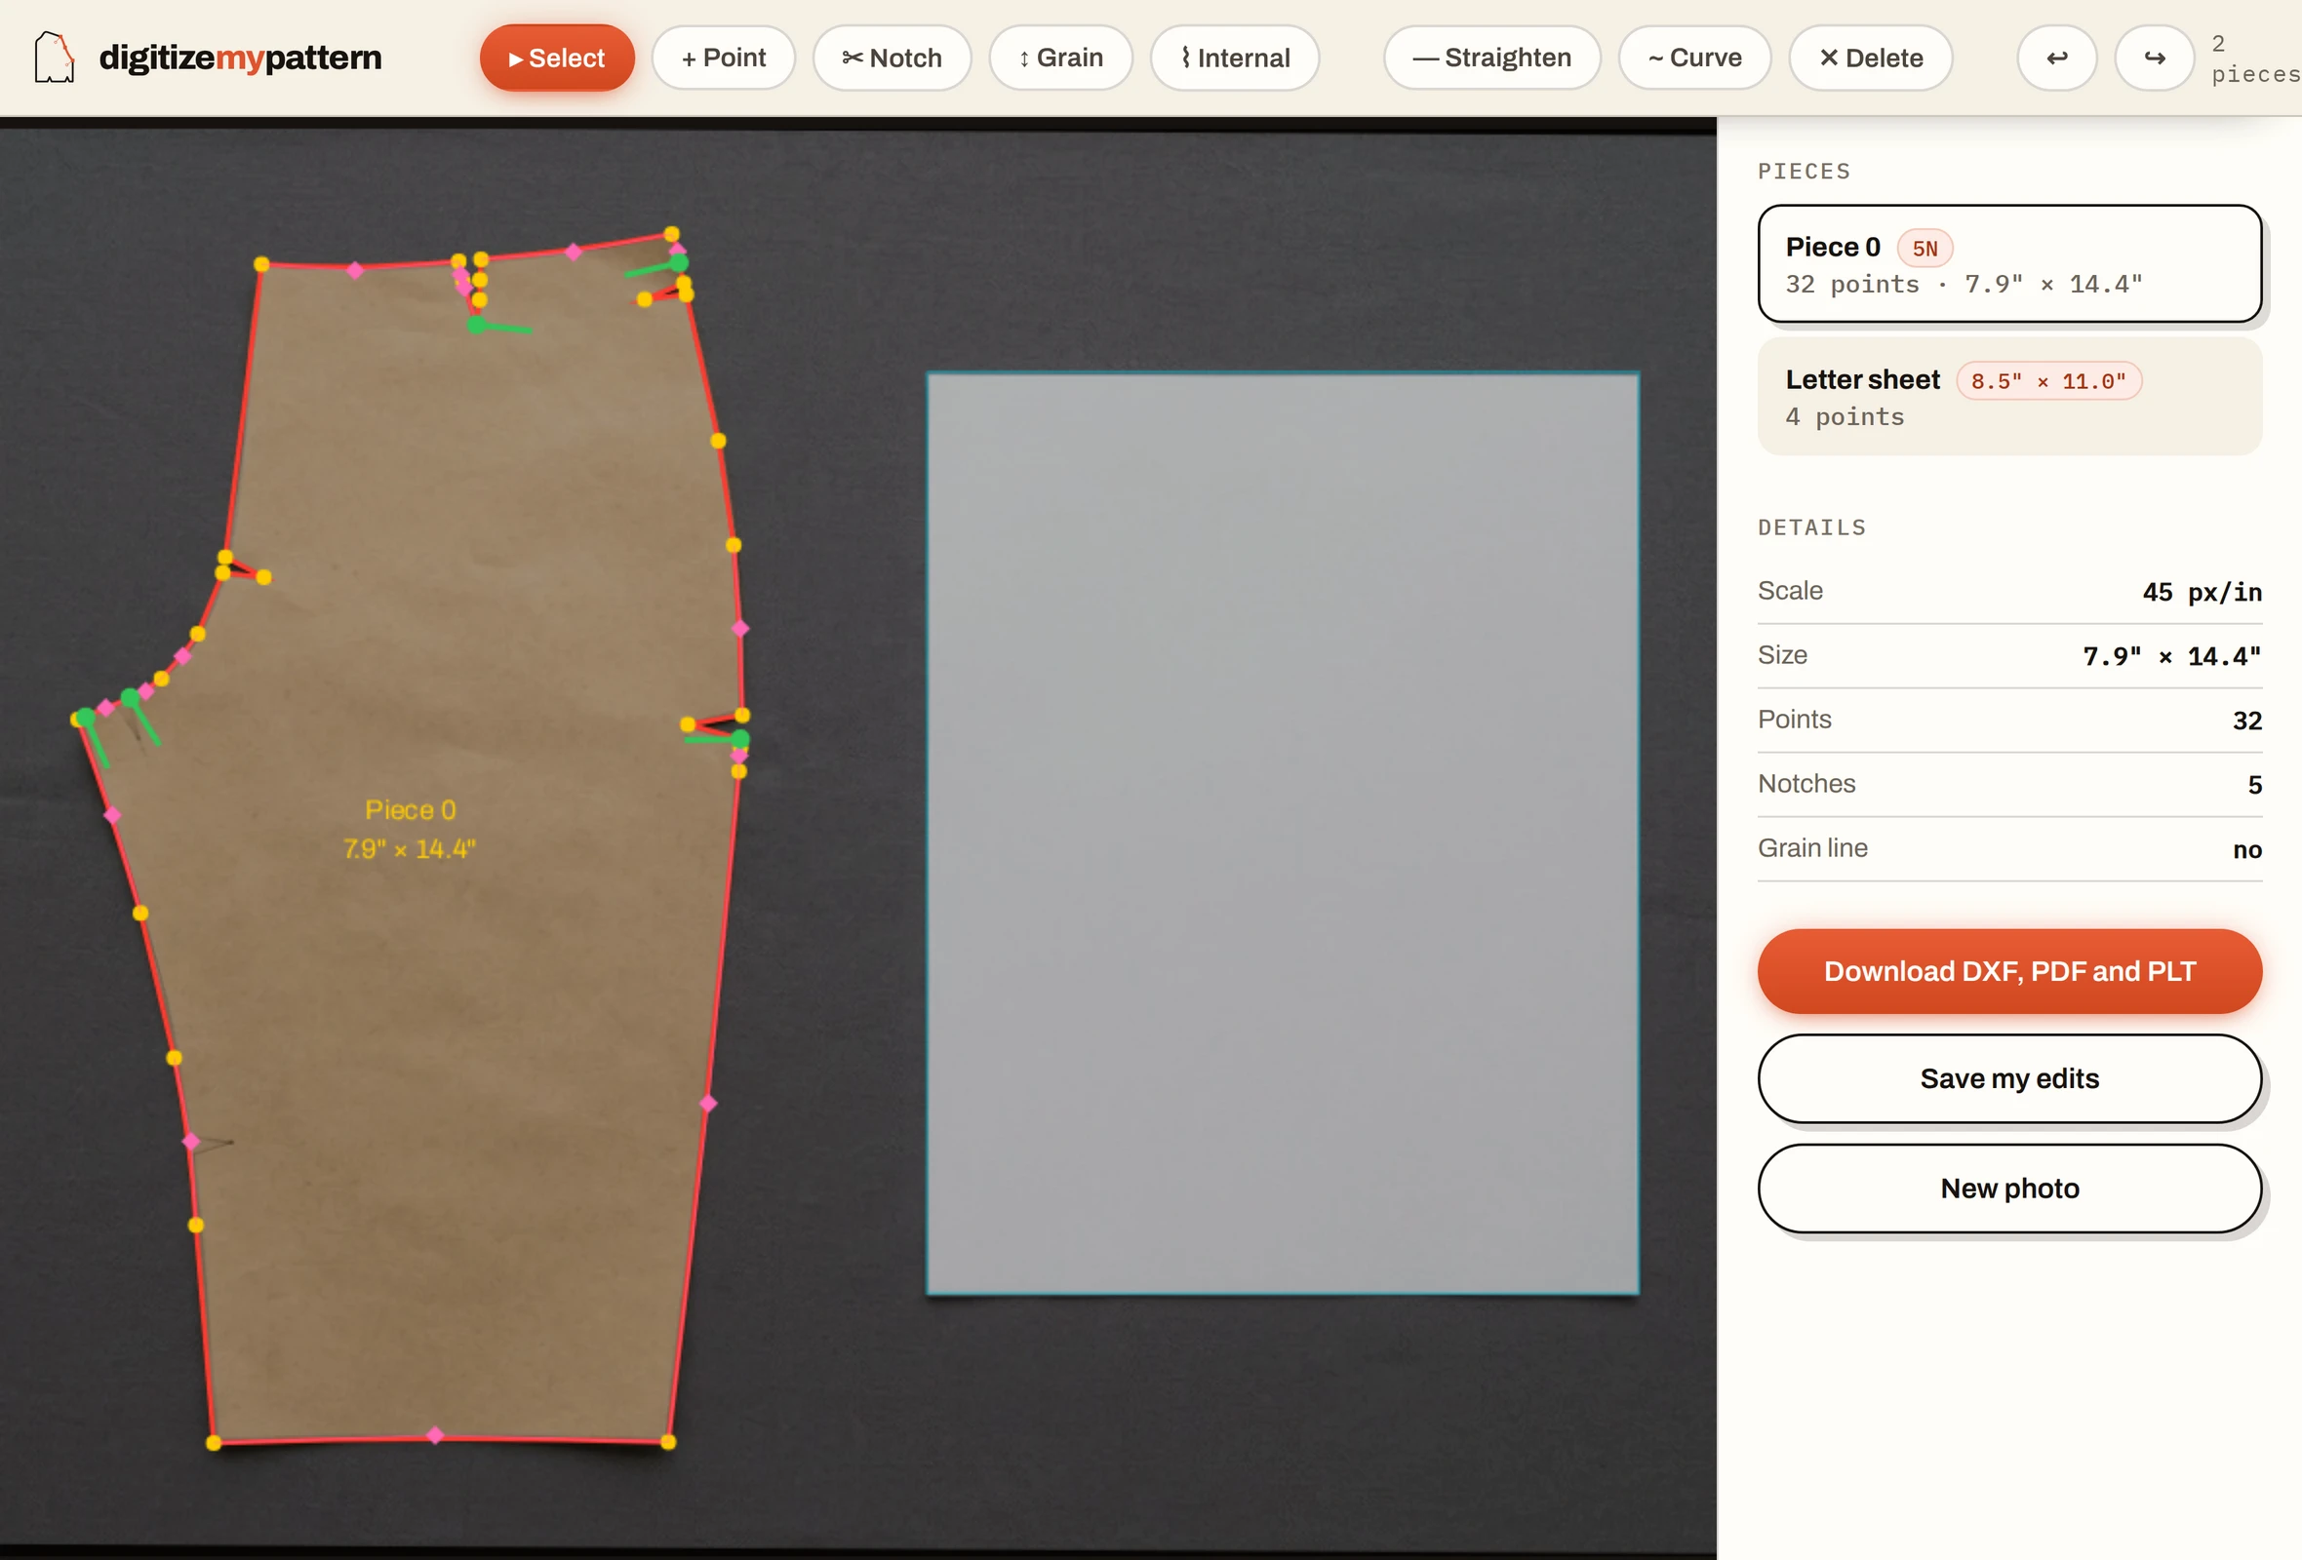
Task: Download DXF, PDF and PLT files
Action: 2008,971
